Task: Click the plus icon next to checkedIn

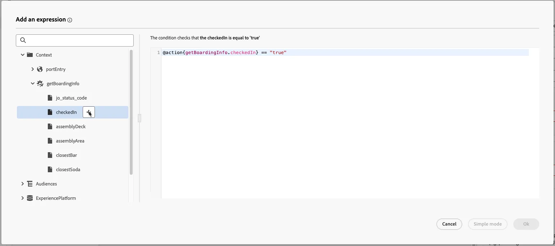Action: (x=89, y=112)
